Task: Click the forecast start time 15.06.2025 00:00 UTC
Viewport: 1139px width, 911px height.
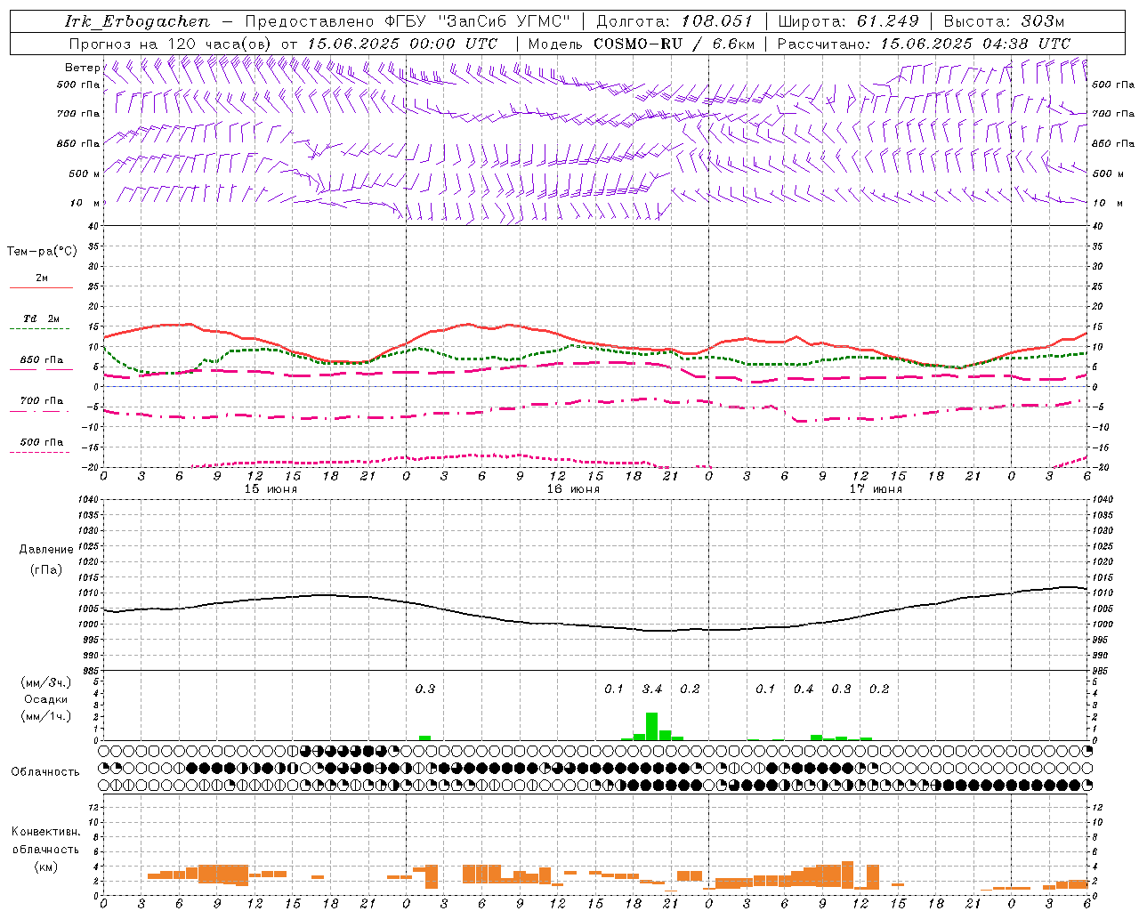Action: [402, 44]
